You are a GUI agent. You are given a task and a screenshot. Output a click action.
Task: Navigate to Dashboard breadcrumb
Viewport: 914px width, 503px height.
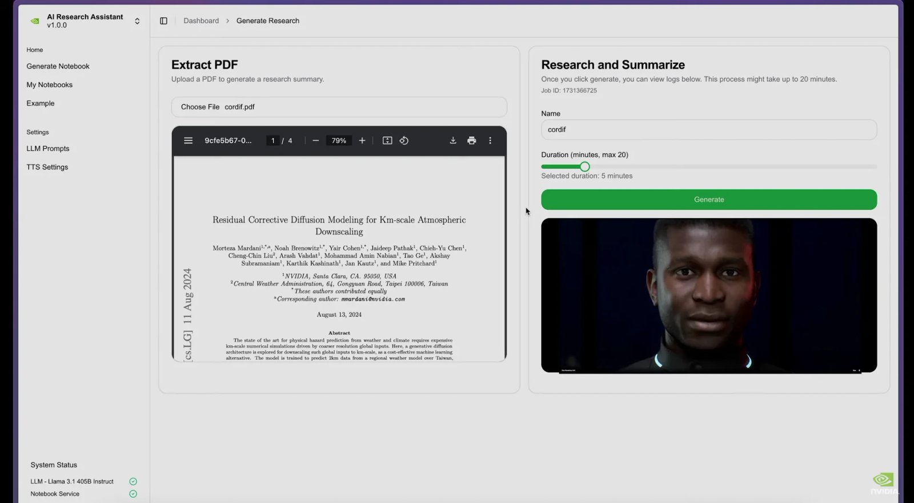pos(201,21)
